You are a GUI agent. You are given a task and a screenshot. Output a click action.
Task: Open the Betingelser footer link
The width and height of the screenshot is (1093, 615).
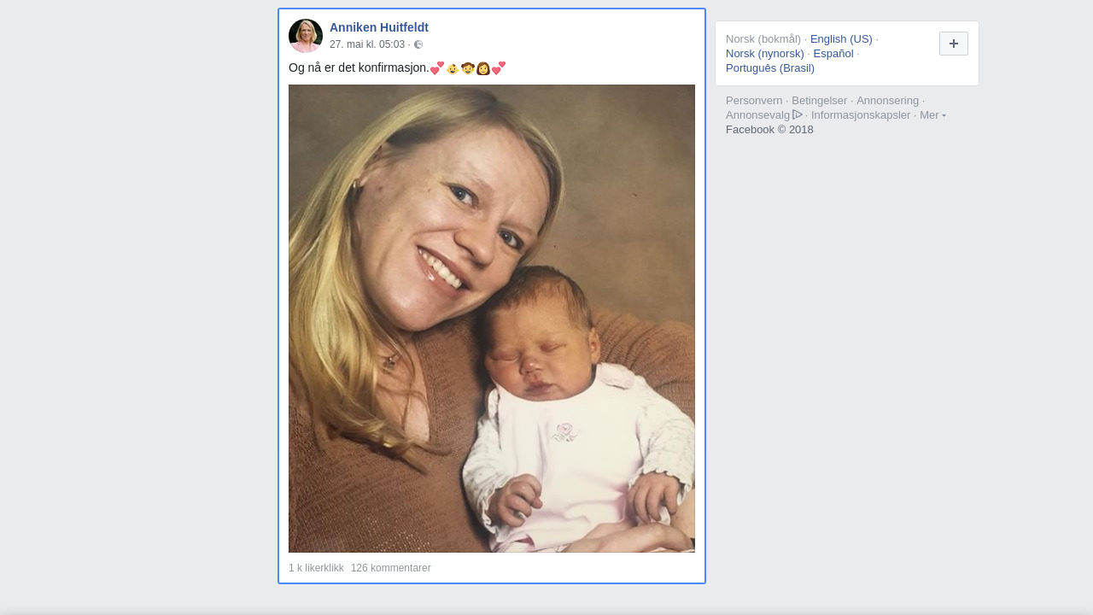point(820,101)
